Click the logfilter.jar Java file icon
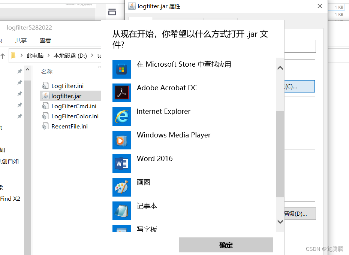The width and height of the screenshot is (349, 255). [46, 96]
